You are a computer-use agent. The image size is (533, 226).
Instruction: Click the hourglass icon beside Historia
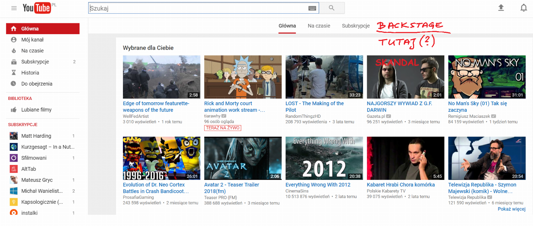[14, 73]
